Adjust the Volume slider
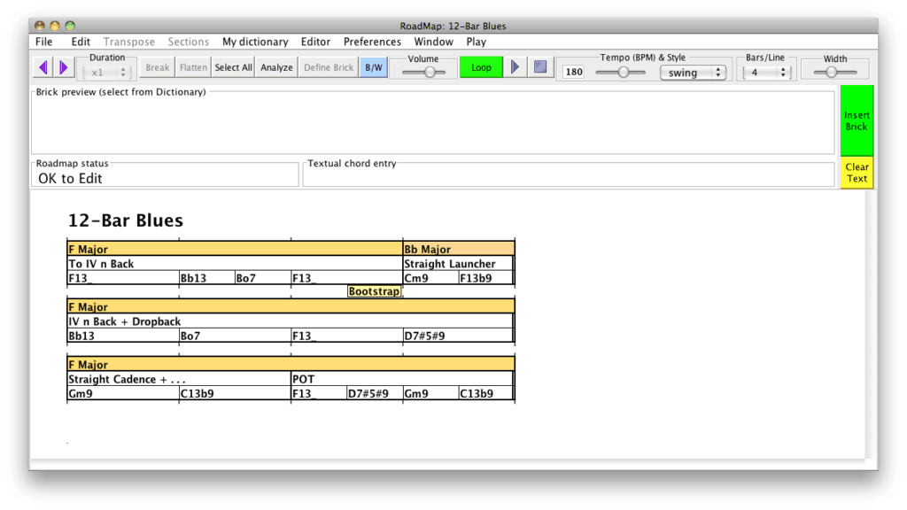 (430, 73)
